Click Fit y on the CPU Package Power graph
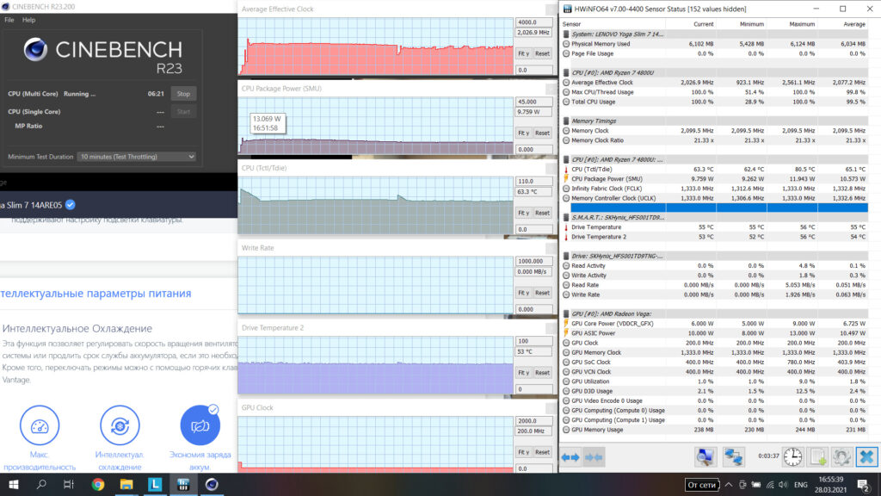 [524, 133]
